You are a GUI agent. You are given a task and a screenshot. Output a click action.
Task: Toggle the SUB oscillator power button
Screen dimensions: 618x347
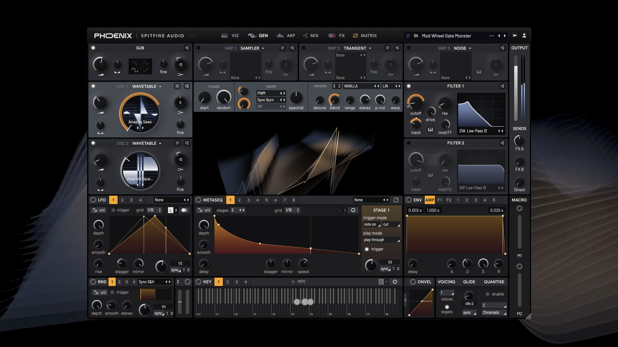click(x=93, y=48)
